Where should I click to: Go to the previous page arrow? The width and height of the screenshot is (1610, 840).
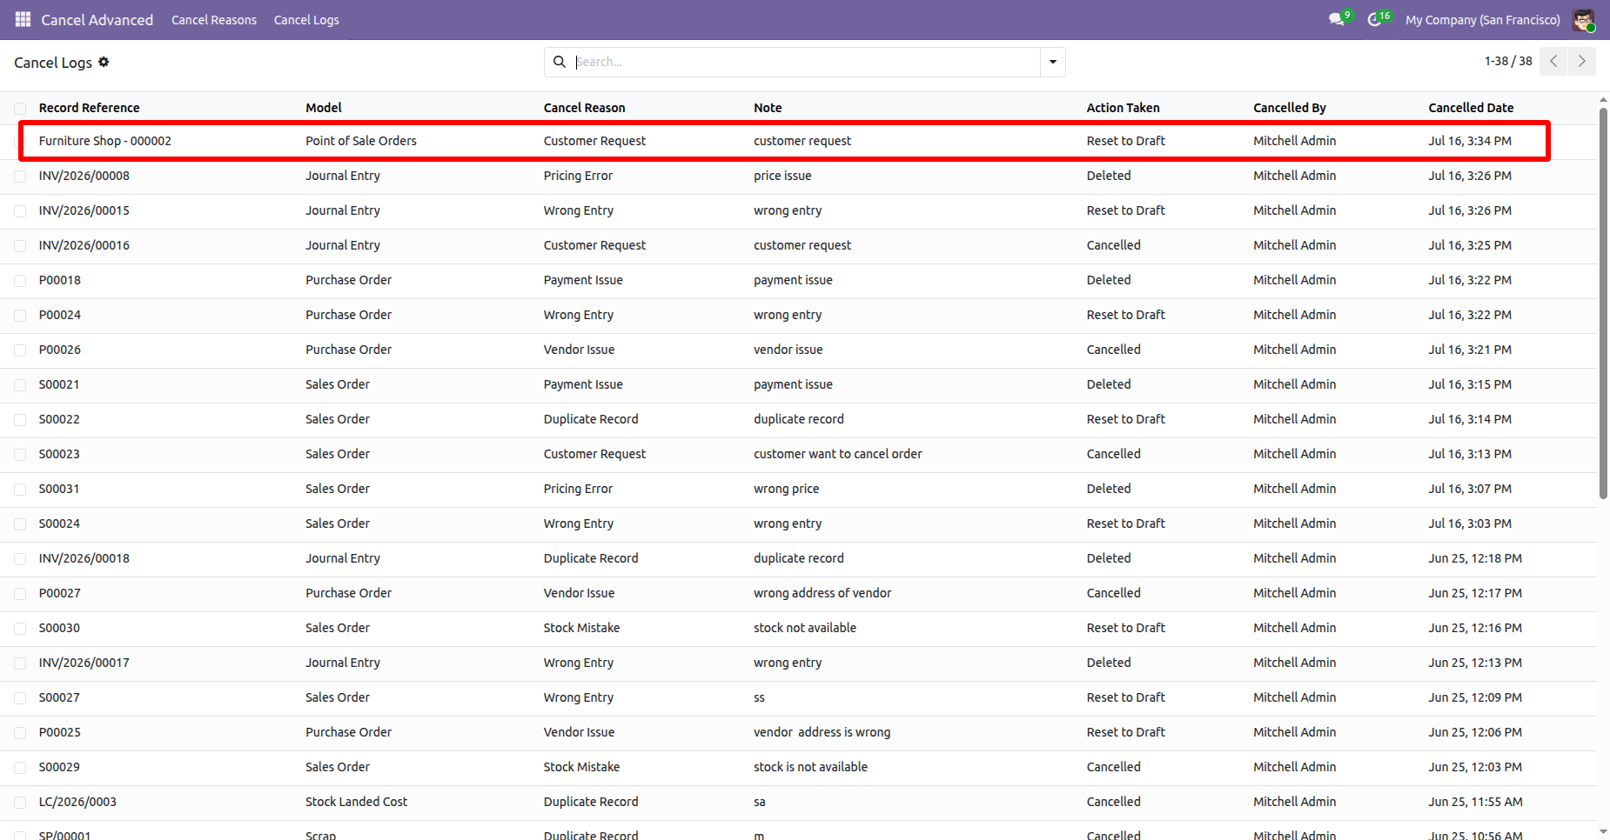click(1553, 61)
